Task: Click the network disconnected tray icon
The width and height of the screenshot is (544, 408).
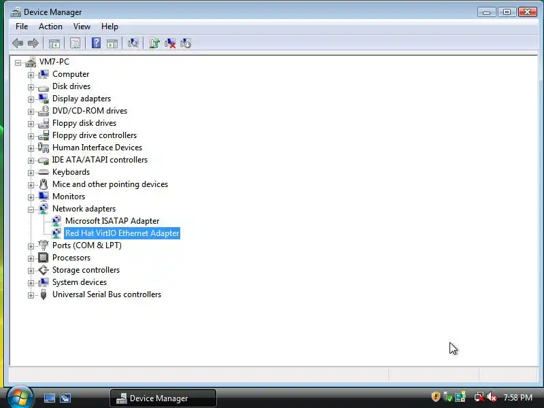Action: tap(479, 397)
